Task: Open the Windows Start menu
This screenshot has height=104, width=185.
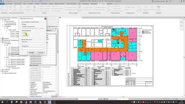Action: [x=2, y=102]
